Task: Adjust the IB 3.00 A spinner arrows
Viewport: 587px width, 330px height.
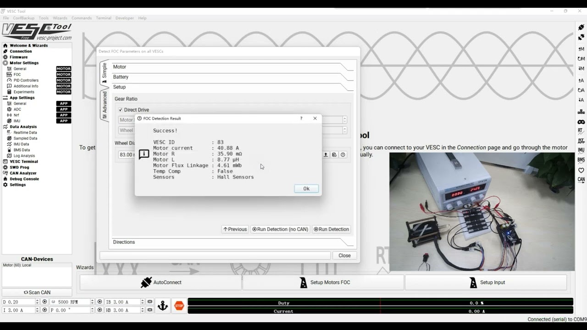Action: pyautogui.click(x=143, y=302)
